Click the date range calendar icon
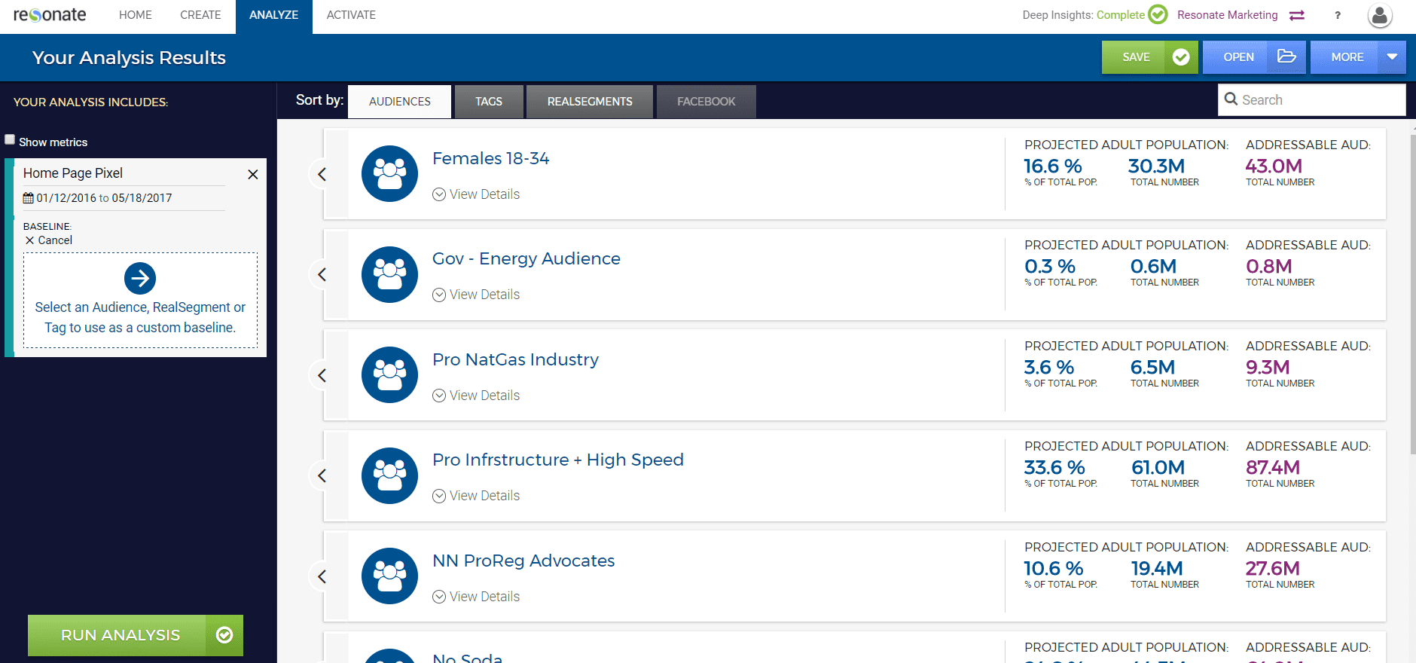 point(29,198)
